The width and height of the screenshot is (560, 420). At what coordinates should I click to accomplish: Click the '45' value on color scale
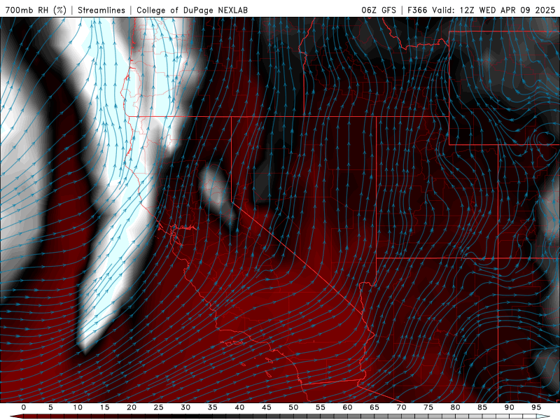(267, 407)
